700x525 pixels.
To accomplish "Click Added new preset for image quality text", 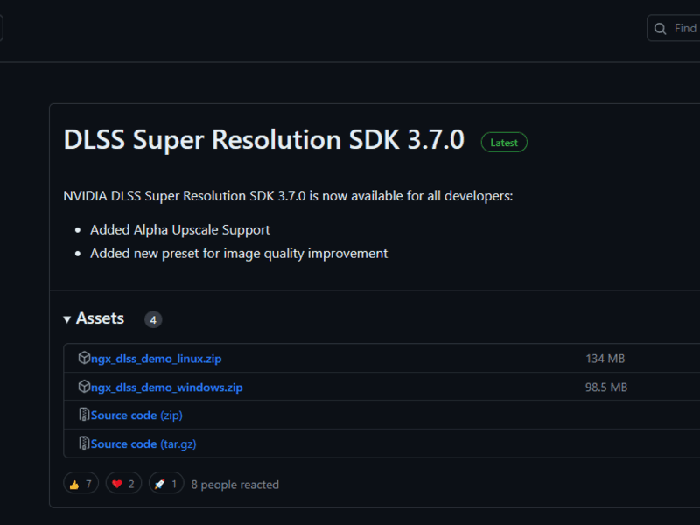I will [239, 254].
